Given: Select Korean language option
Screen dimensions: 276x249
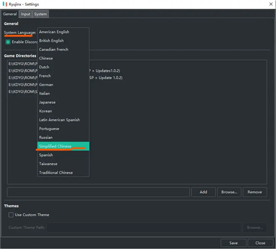Looking at the screenshot, I should (x=63, y=111).
